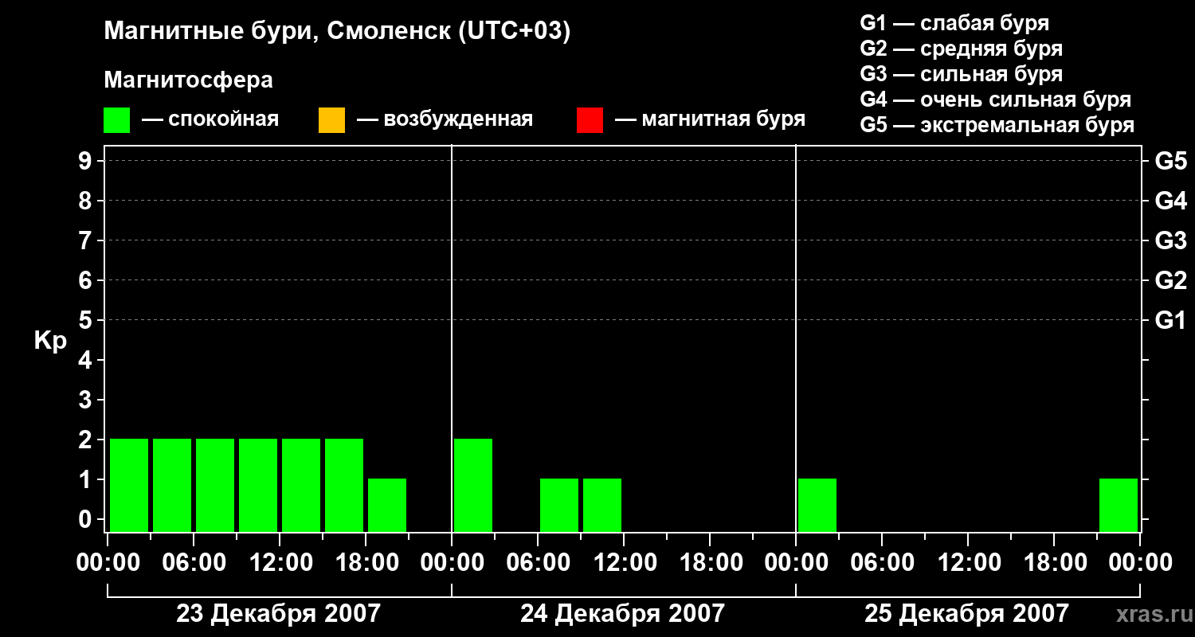
Task: Click the 06:00–09:00 bar on 23 Декабря
Action: tap(215, 485)
